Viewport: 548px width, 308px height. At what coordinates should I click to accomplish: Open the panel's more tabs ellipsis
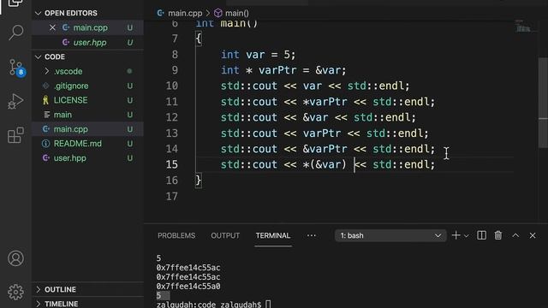tap(312, 236)
